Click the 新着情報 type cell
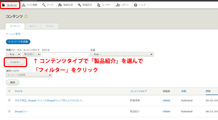 pyautogui.click(x=135, y=101)
